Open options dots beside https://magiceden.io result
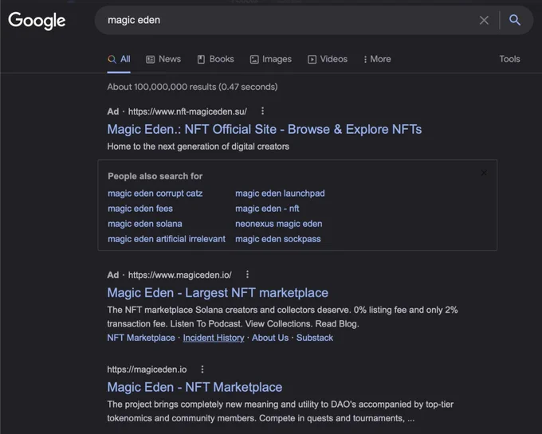The height and width of the screenshot is (434, 542). pos(202,369)
